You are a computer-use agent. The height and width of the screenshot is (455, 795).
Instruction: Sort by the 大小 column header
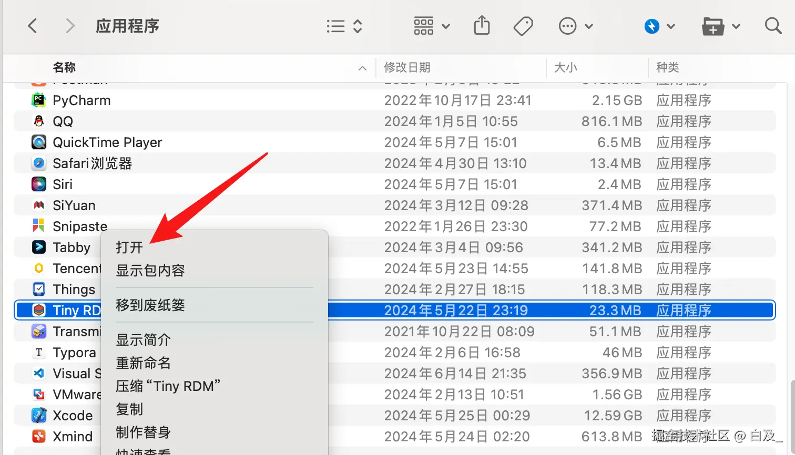click(566, 67)
